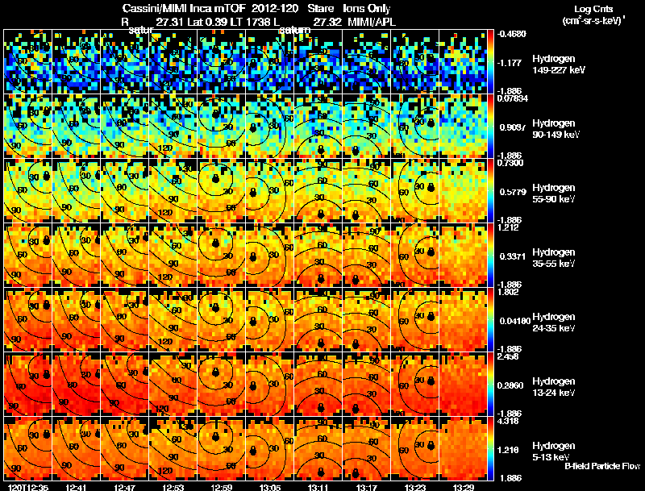Click the 13:29 time axis label

click(464, 487)
